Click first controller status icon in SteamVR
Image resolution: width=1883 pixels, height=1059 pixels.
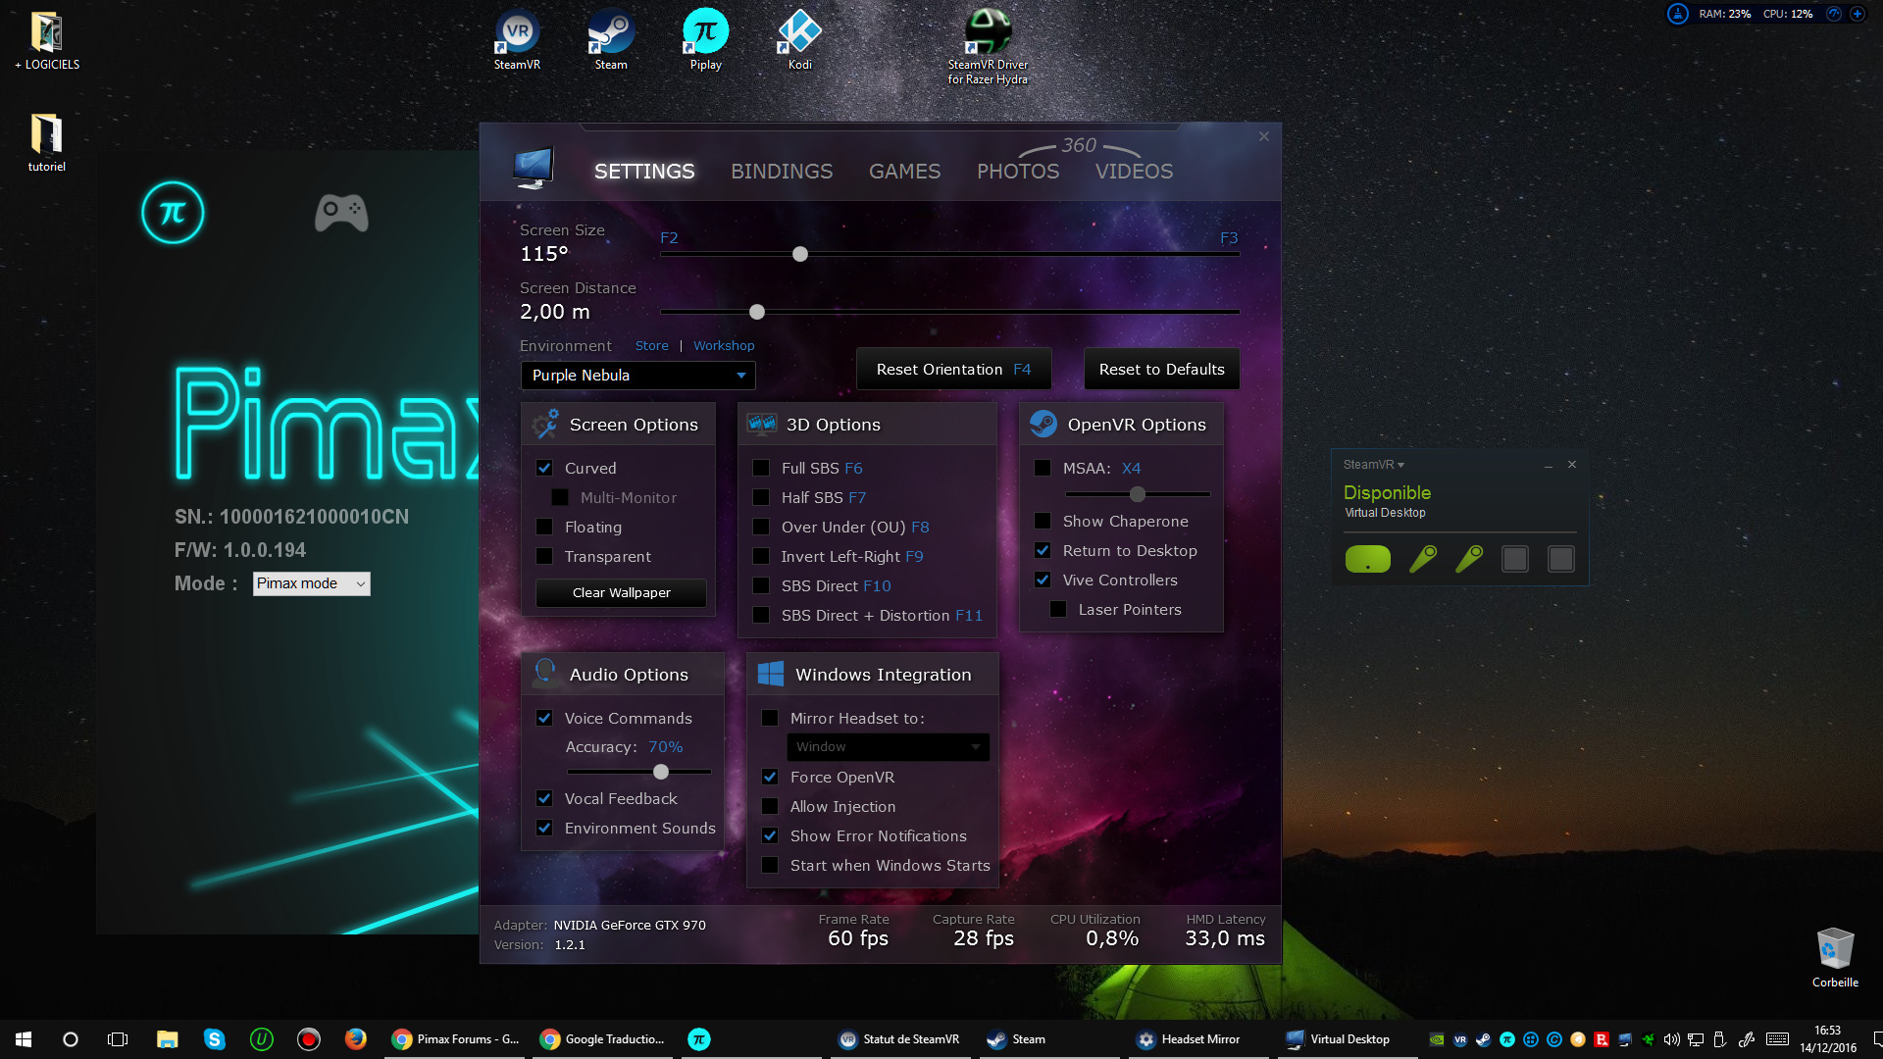coord(1423,559)
